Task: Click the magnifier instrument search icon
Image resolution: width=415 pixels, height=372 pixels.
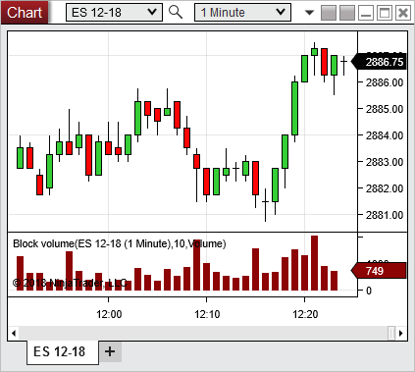Action: (x=176, y=13)
